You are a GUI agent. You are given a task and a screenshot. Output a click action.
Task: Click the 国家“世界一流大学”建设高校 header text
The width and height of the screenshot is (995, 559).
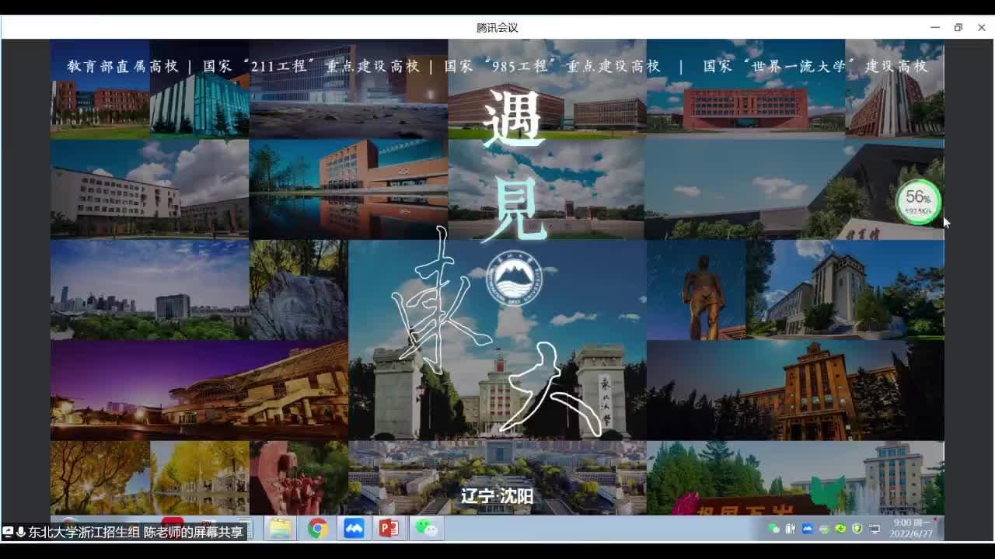[815, 66]
